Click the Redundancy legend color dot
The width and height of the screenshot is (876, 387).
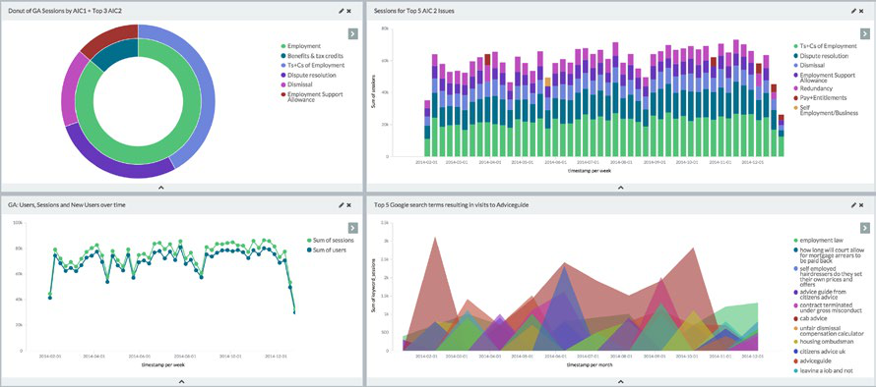[x=796, y=88]
